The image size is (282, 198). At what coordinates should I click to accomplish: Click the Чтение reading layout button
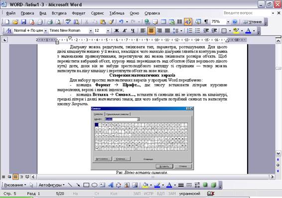252,22
